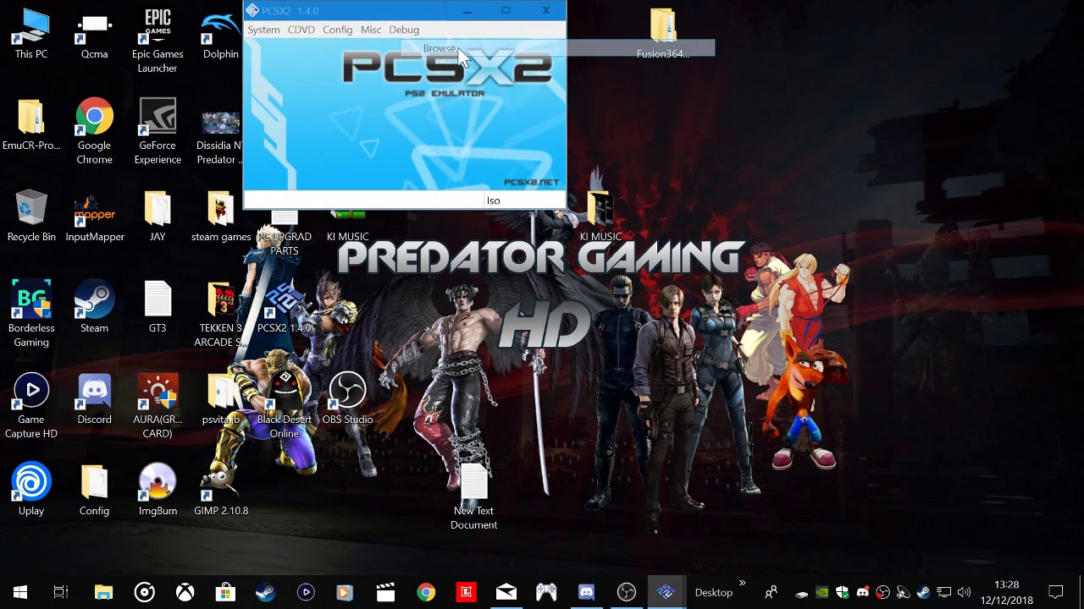The height and width of the screenshot is (609, 1084).
Task: Select the Fusion364 folder icon
Action: 663,34
